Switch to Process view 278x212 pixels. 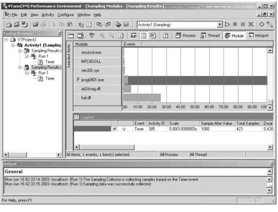(x=186, y=36)
